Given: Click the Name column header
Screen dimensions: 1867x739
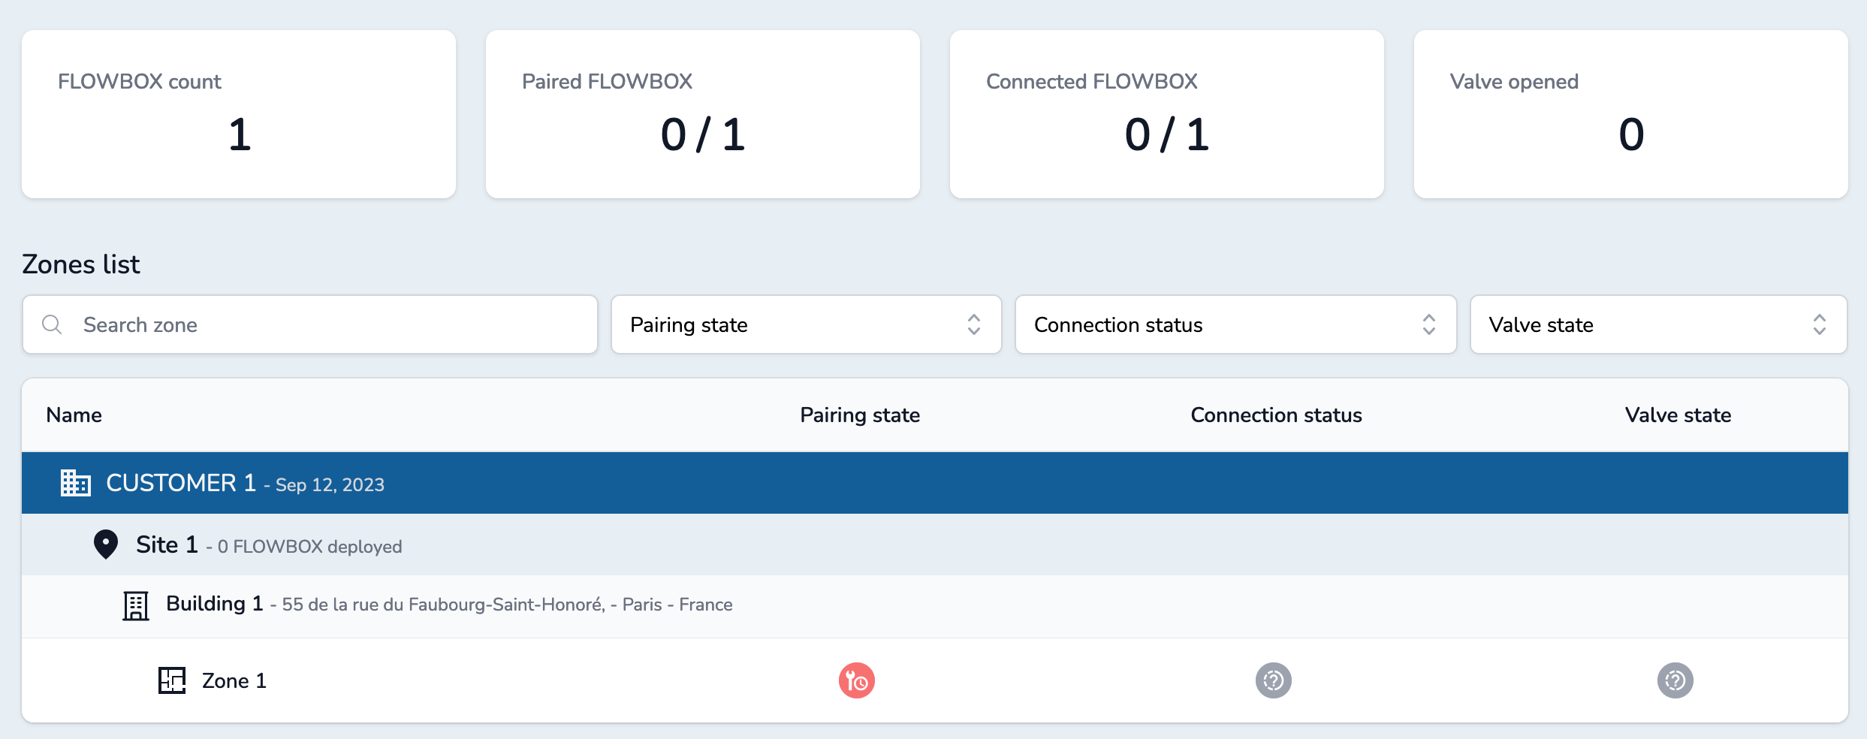Looking at the screenshot, I should [x=74, y=415].
